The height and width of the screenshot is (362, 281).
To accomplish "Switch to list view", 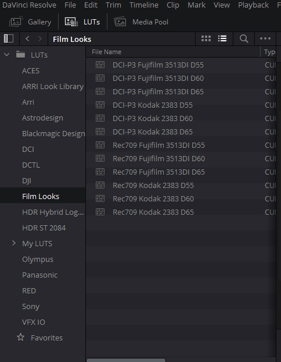I will pyautogui.click(x=222, y=38).
